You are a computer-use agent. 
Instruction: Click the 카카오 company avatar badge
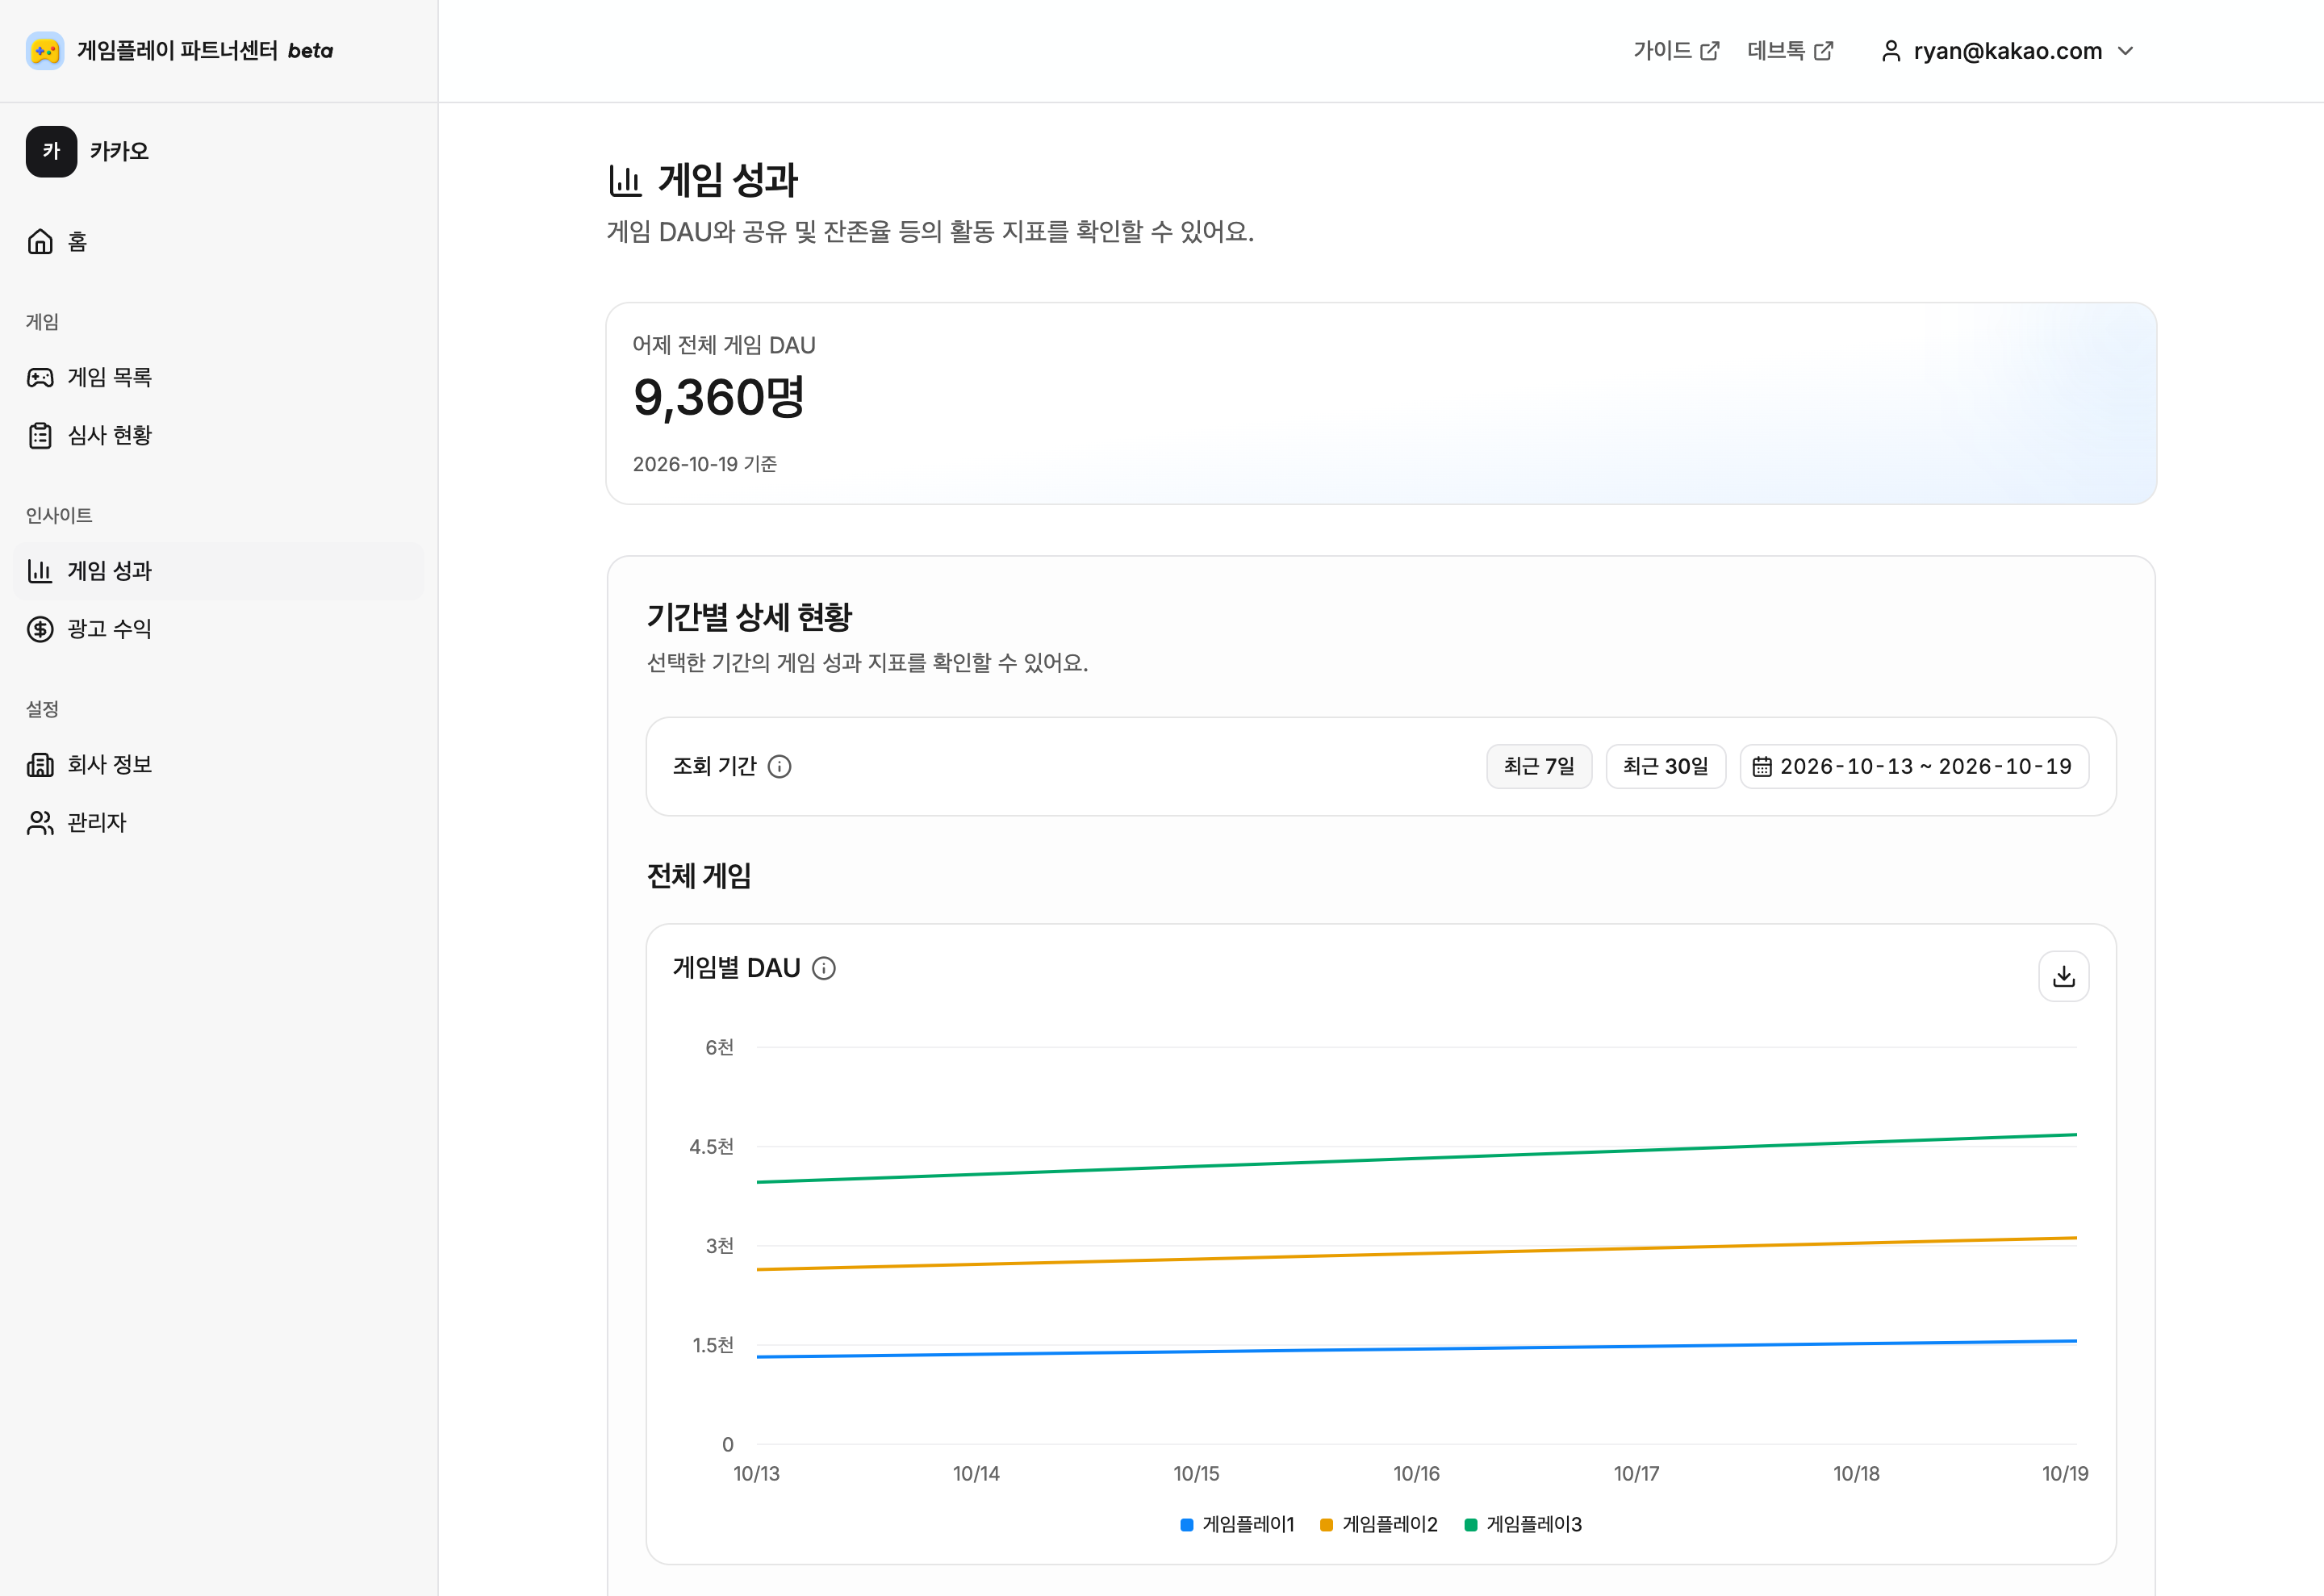pos(51,152)
